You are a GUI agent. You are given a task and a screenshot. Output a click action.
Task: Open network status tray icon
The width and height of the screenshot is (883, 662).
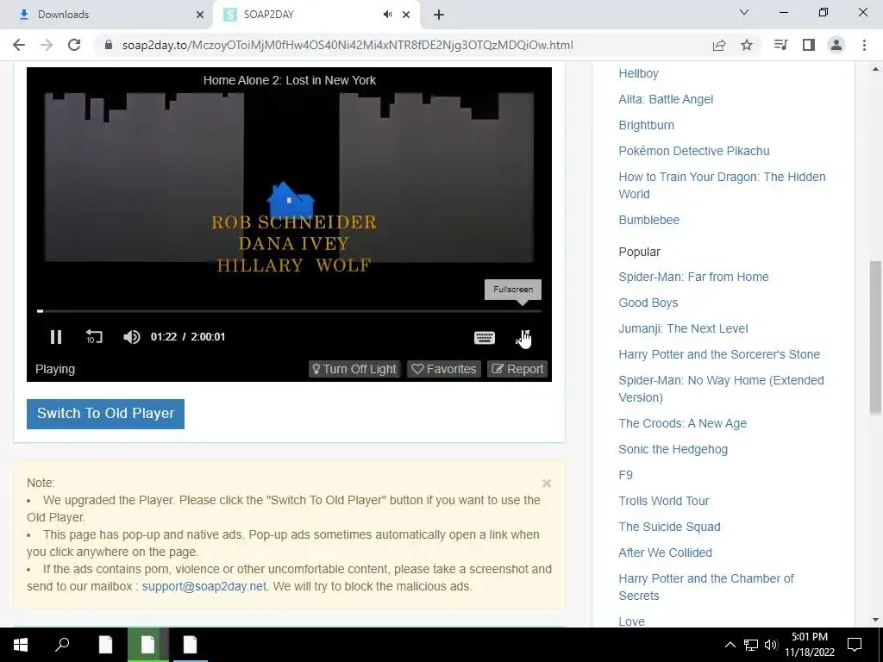click(x=751, y=645)
